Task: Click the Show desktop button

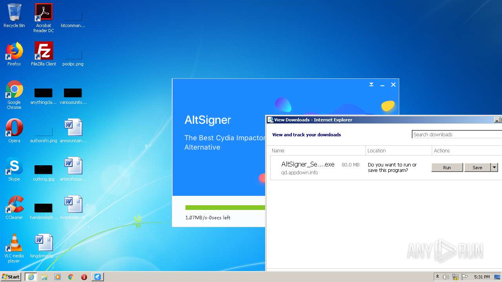Action: coord(497,277)
